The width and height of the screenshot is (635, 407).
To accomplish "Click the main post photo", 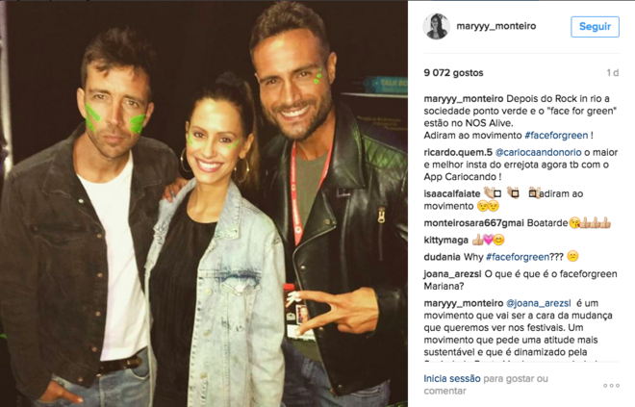I will [x=204, y=203].
